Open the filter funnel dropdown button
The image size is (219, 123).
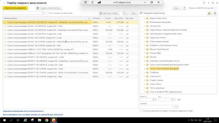pyautogui.click(x=125, y=13)
